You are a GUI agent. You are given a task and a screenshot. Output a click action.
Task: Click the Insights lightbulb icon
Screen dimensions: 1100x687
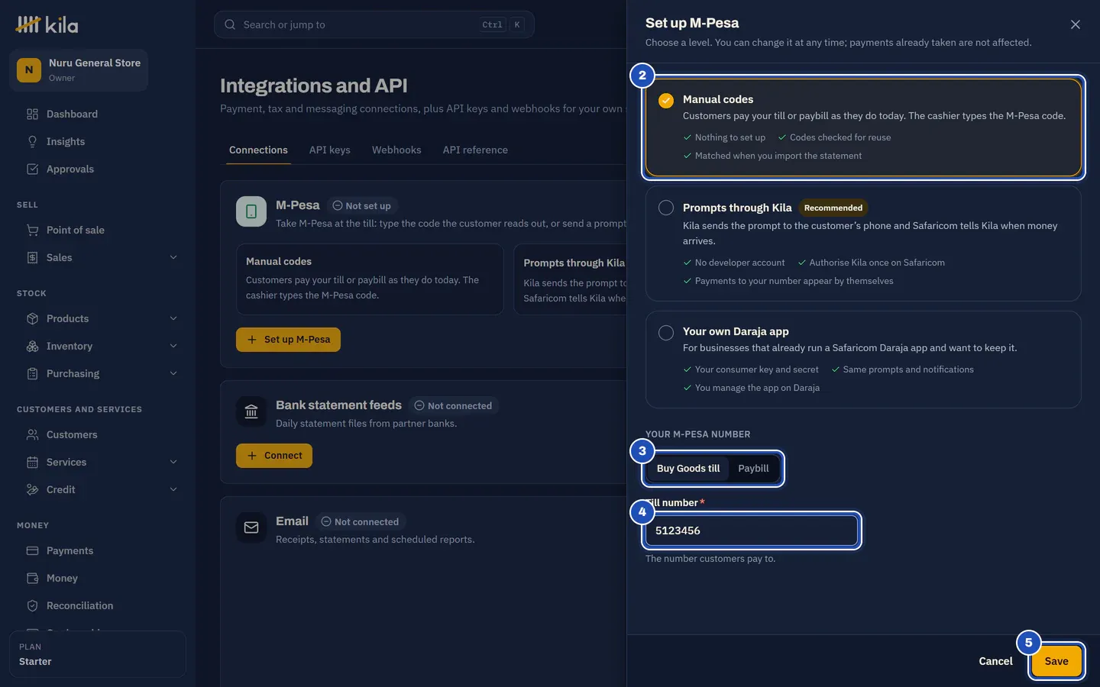[32, 141]
